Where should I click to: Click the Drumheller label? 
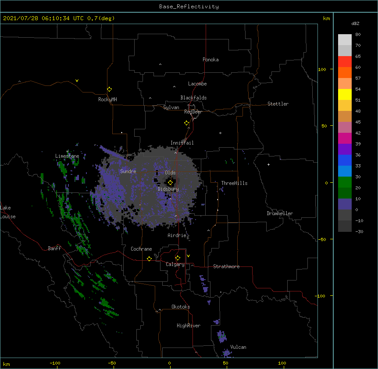coord(280,213)
